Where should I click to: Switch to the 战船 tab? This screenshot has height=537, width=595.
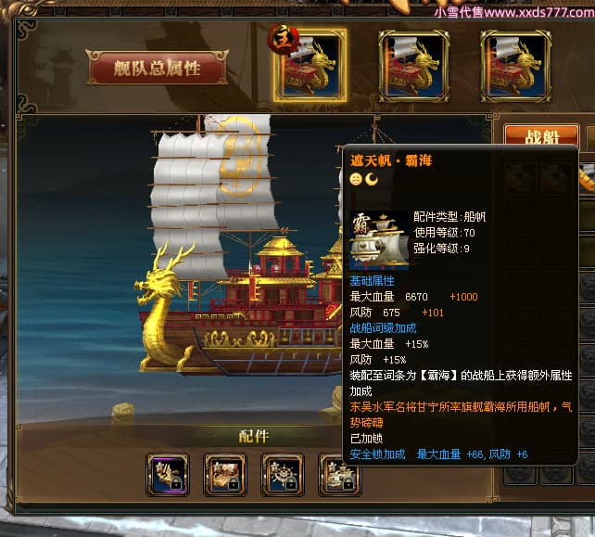point(541,135)
